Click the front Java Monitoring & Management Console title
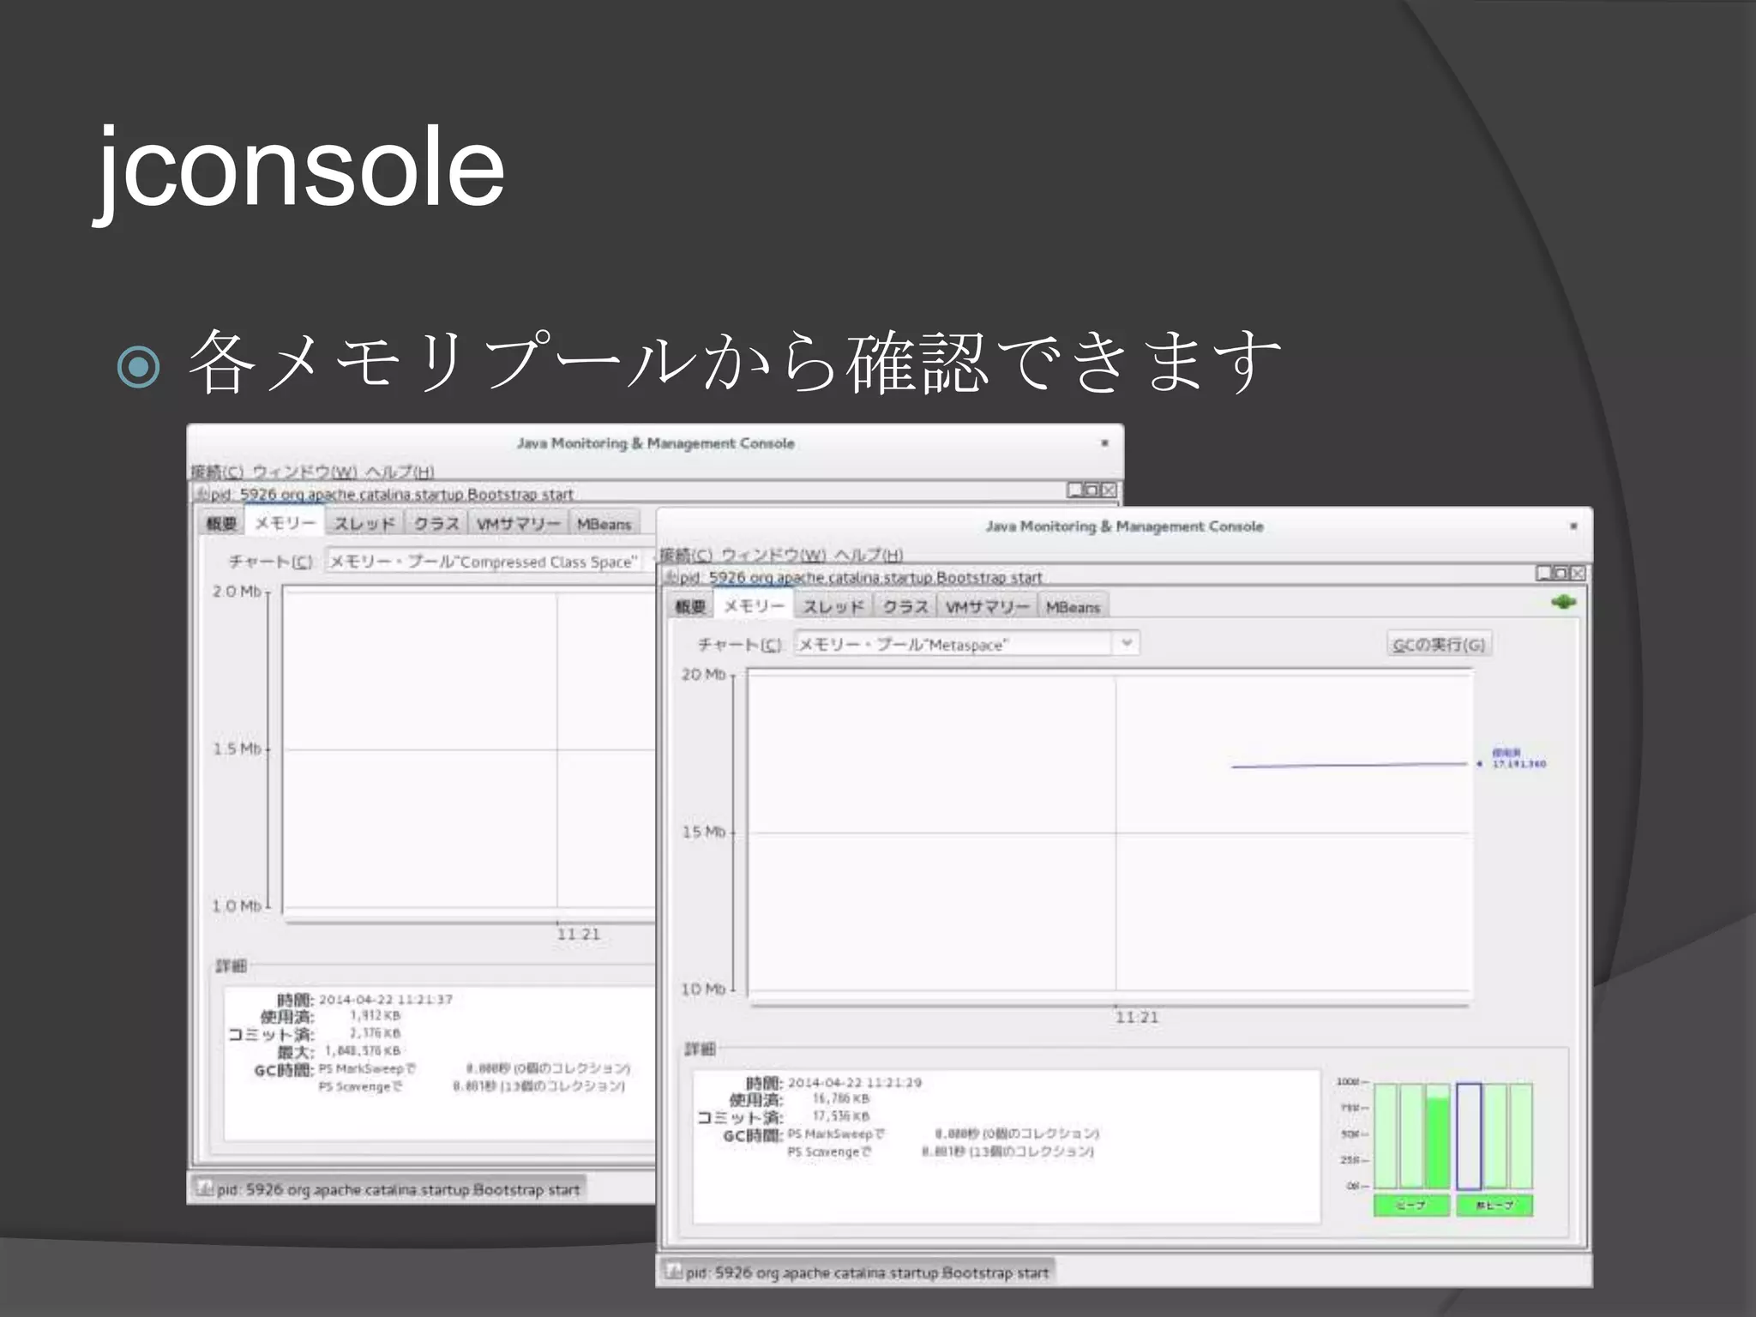Viewport: 1756px width, 1317px height. pyautogui.click(x=1124, y=526)
